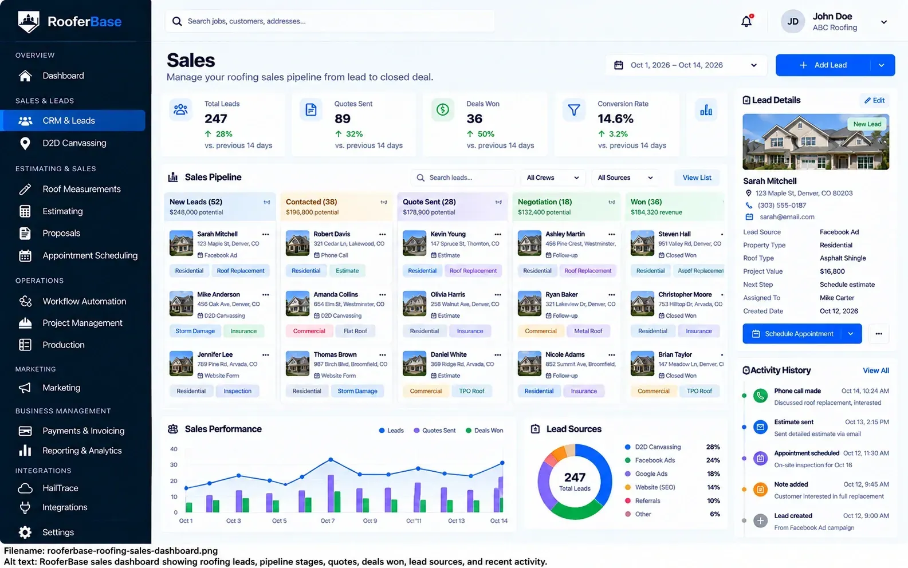Open the All Crews filter
908x568 pixels.
pos(553,178)
